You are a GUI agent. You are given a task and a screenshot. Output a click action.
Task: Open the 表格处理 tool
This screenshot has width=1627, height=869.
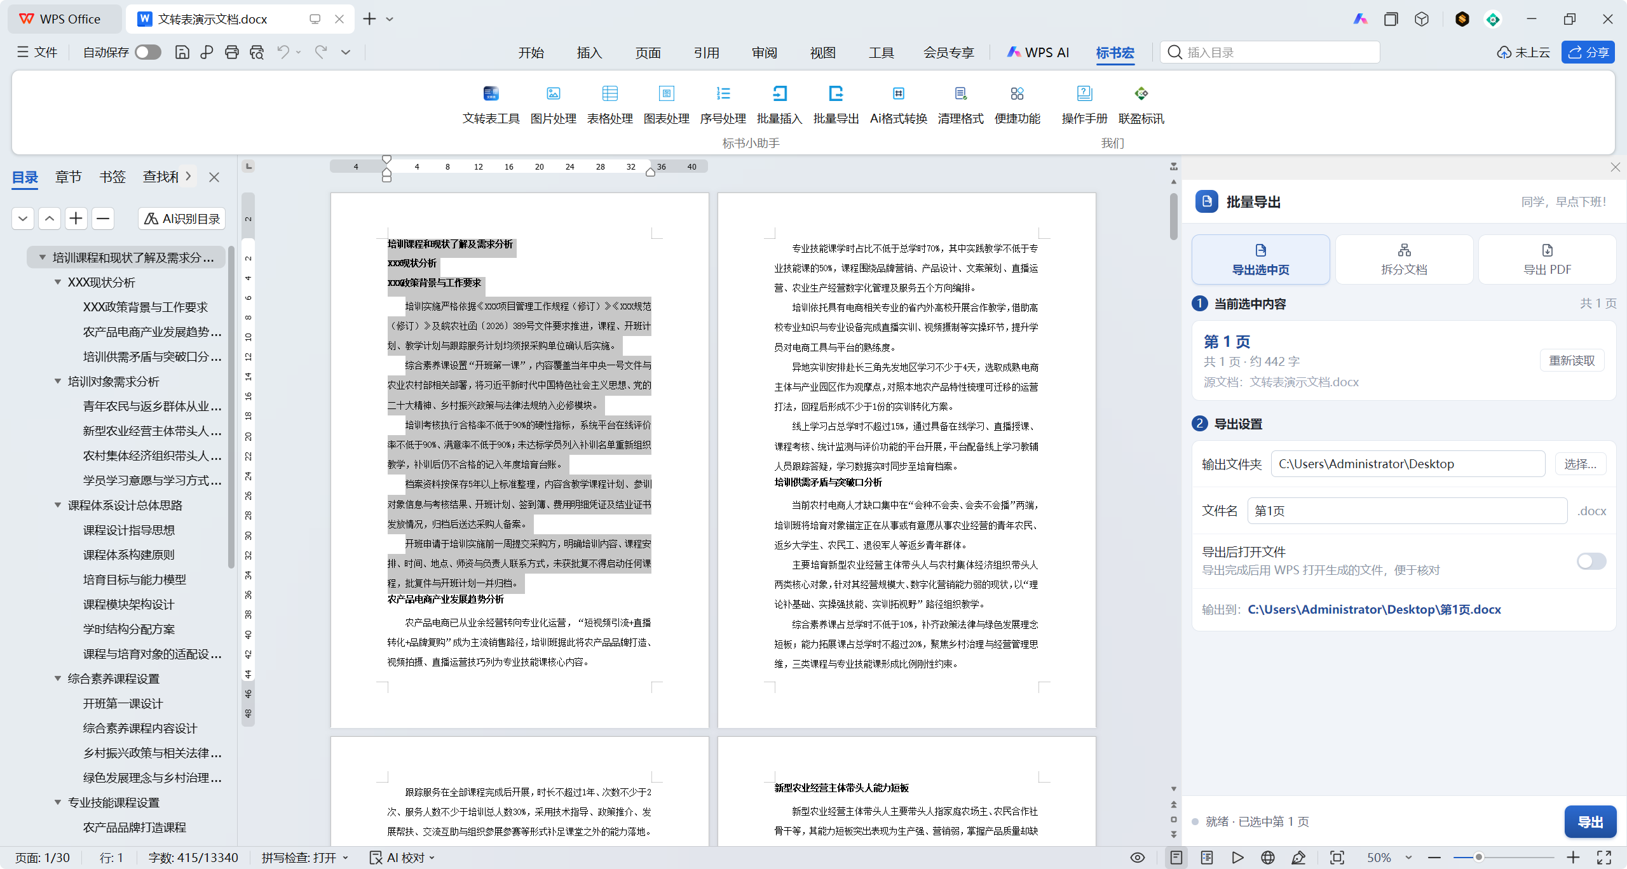click(609, 105)
